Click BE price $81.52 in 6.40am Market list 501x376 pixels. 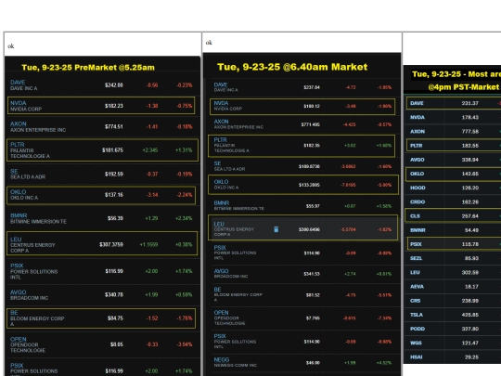[313, 295]
